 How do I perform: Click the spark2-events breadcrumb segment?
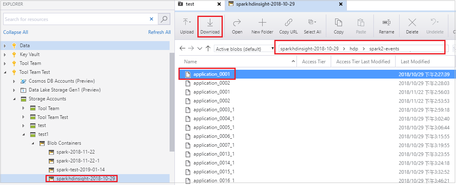(x=384, y=49)
